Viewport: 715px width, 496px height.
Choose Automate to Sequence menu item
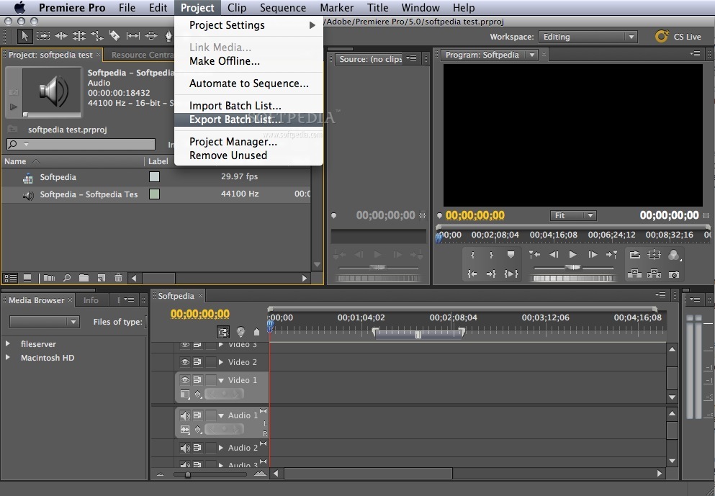click(x=249, y=84)
